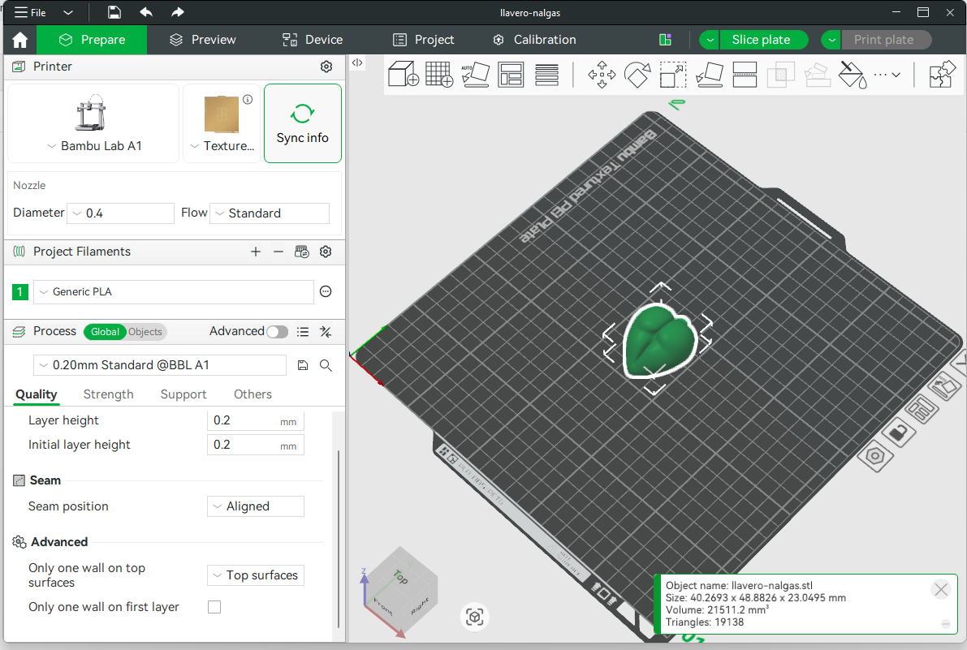Click the green filament 1 color swatch

click(x=20, y=292)
